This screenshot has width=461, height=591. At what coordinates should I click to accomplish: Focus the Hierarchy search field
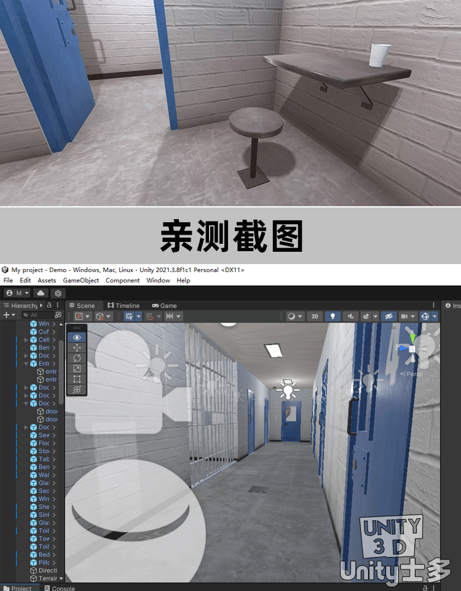37,315
